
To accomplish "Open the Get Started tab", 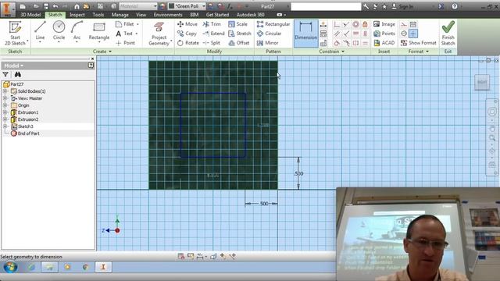I will coord(217,15).
